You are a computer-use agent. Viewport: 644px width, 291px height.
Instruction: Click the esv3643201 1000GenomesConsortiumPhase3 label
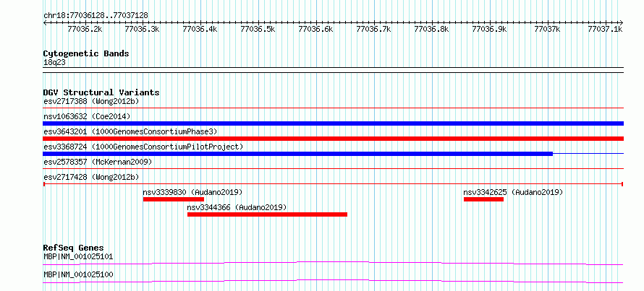click(x=130, y=131)
